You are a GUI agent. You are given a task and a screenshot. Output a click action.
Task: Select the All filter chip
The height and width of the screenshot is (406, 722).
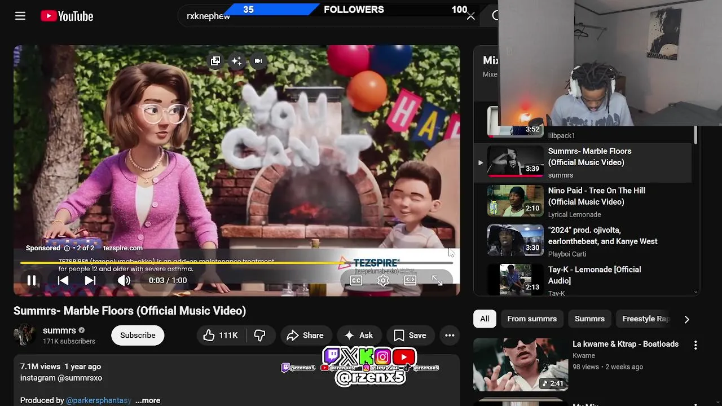[x=485, y=319]
